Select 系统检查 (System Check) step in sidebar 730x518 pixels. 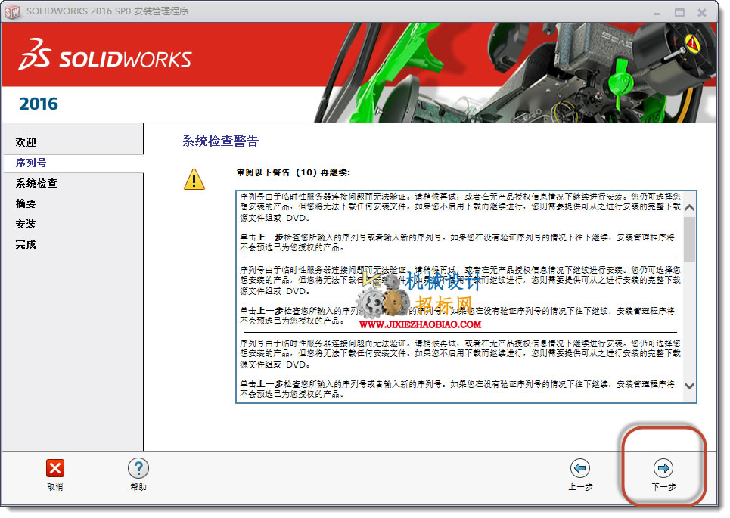click(x=36, y=183)
